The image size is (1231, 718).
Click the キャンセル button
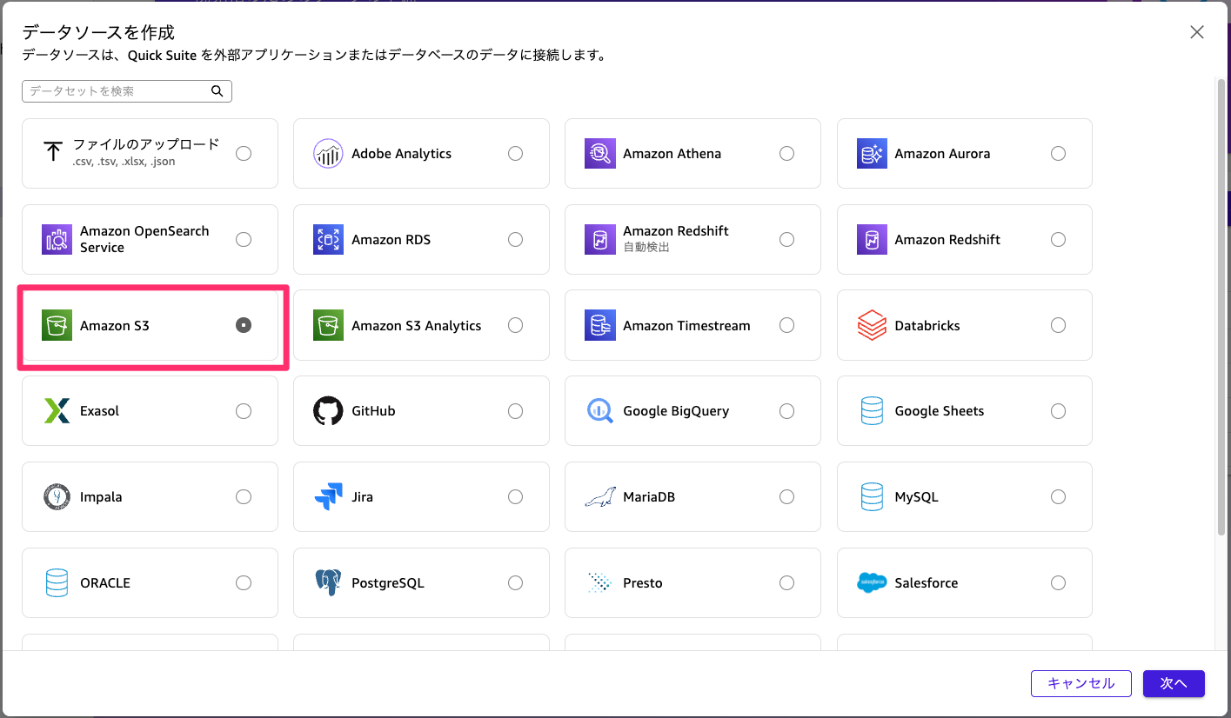pyautogui.click(x=1081, y=683)
